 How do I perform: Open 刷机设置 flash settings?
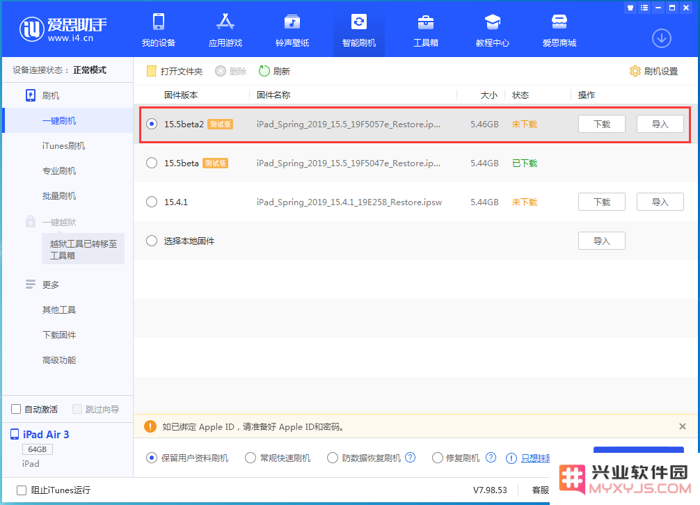click(653, 71)
